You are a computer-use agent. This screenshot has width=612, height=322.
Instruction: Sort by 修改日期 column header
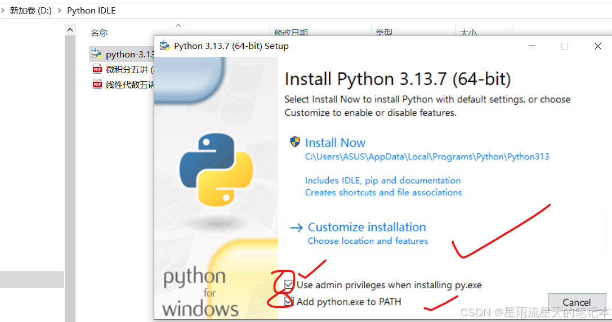[291, 33]
